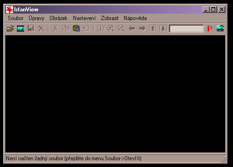Image resolution: width=233 pixels, height=167 pixels.
Task: Click the toolbar file counter field
Action: [x=186, y=29]
